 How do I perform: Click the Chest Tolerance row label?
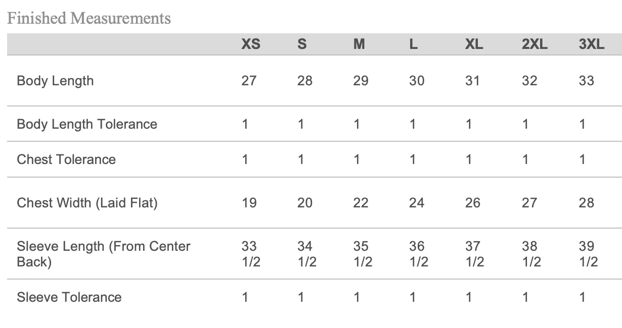point(66,159)
